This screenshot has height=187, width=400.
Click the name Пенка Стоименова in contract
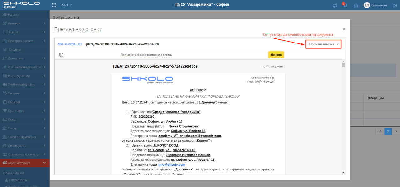coord(184,126)
